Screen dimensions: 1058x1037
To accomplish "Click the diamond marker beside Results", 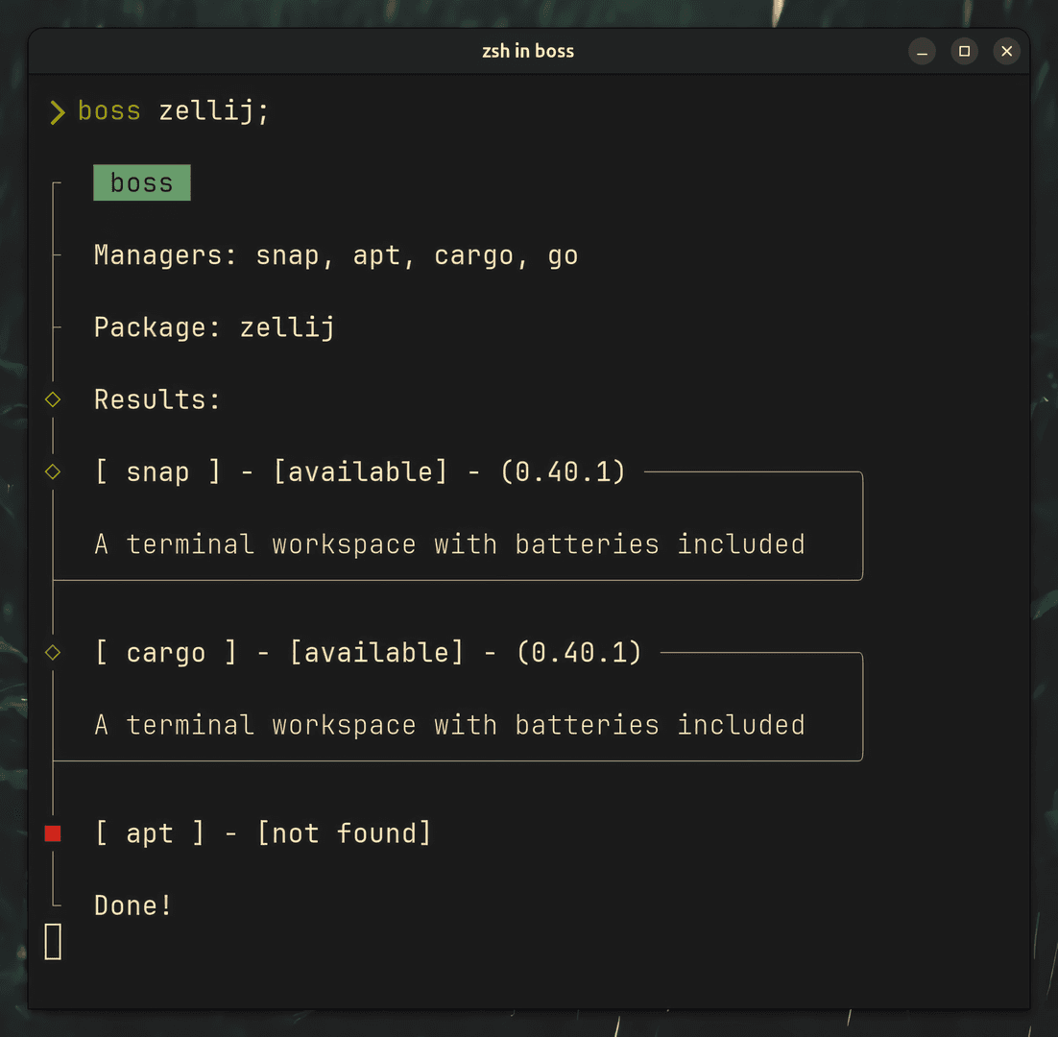I will [x=53, y=399].
